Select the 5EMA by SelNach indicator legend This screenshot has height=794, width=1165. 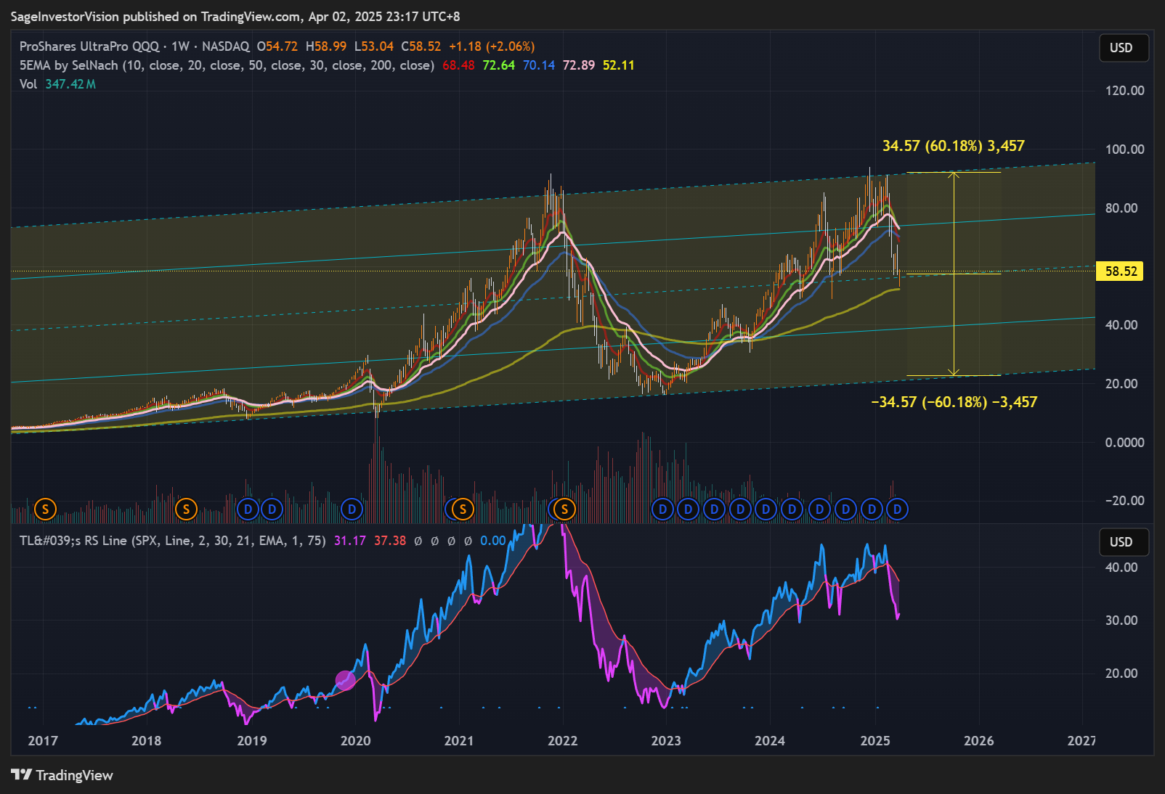click(227, 65)
